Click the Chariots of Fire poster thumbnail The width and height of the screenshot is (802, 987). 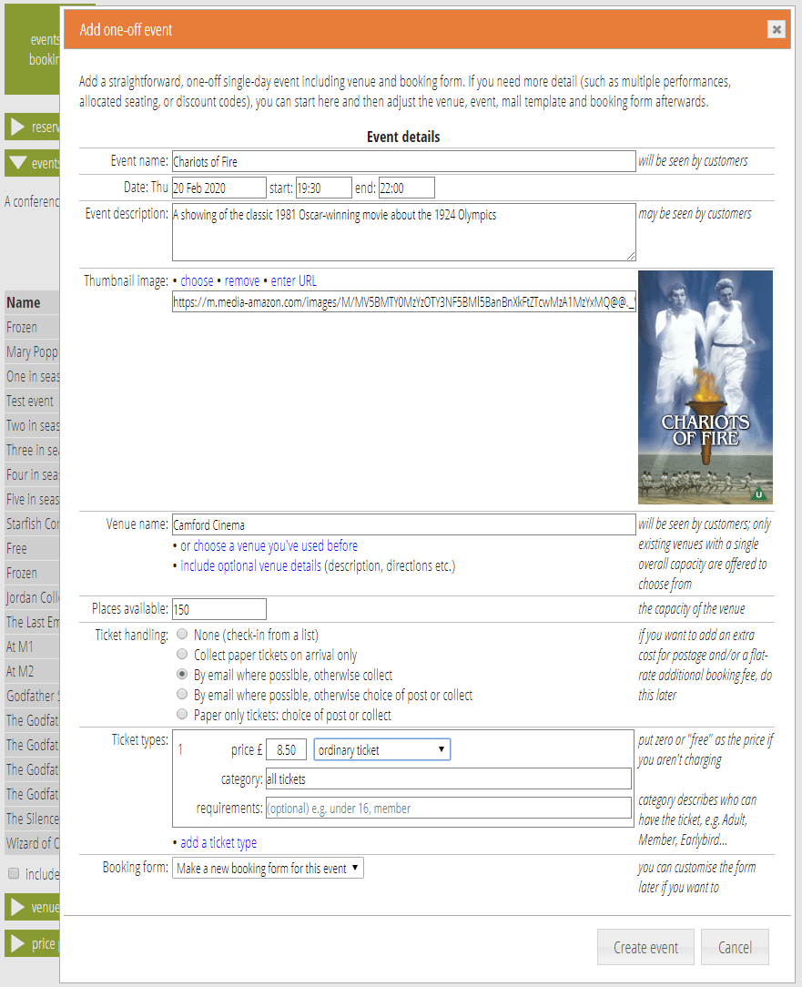(x=704, y=386)
